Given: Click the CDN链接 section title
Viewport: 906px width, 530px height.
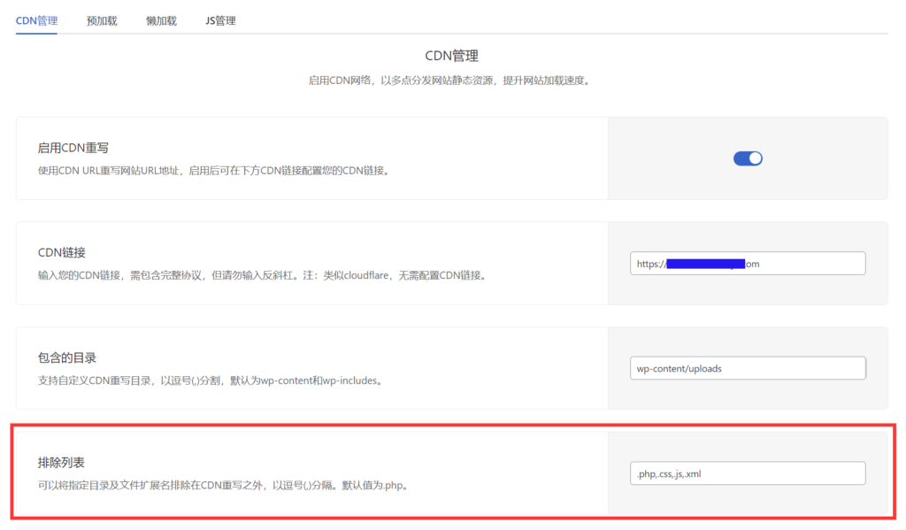Looking at the screenshot, I should (62, 253).
